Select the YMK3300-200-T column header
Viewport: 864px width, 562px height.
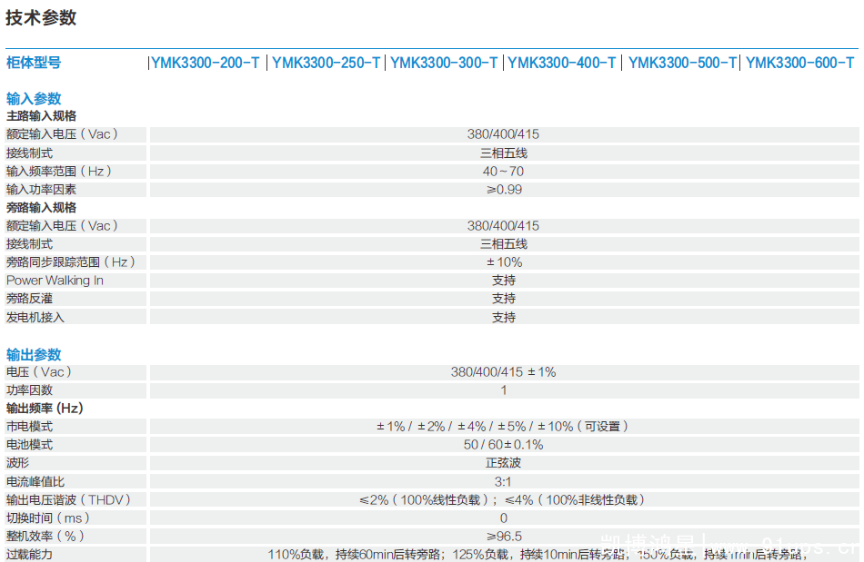(206, 63)
